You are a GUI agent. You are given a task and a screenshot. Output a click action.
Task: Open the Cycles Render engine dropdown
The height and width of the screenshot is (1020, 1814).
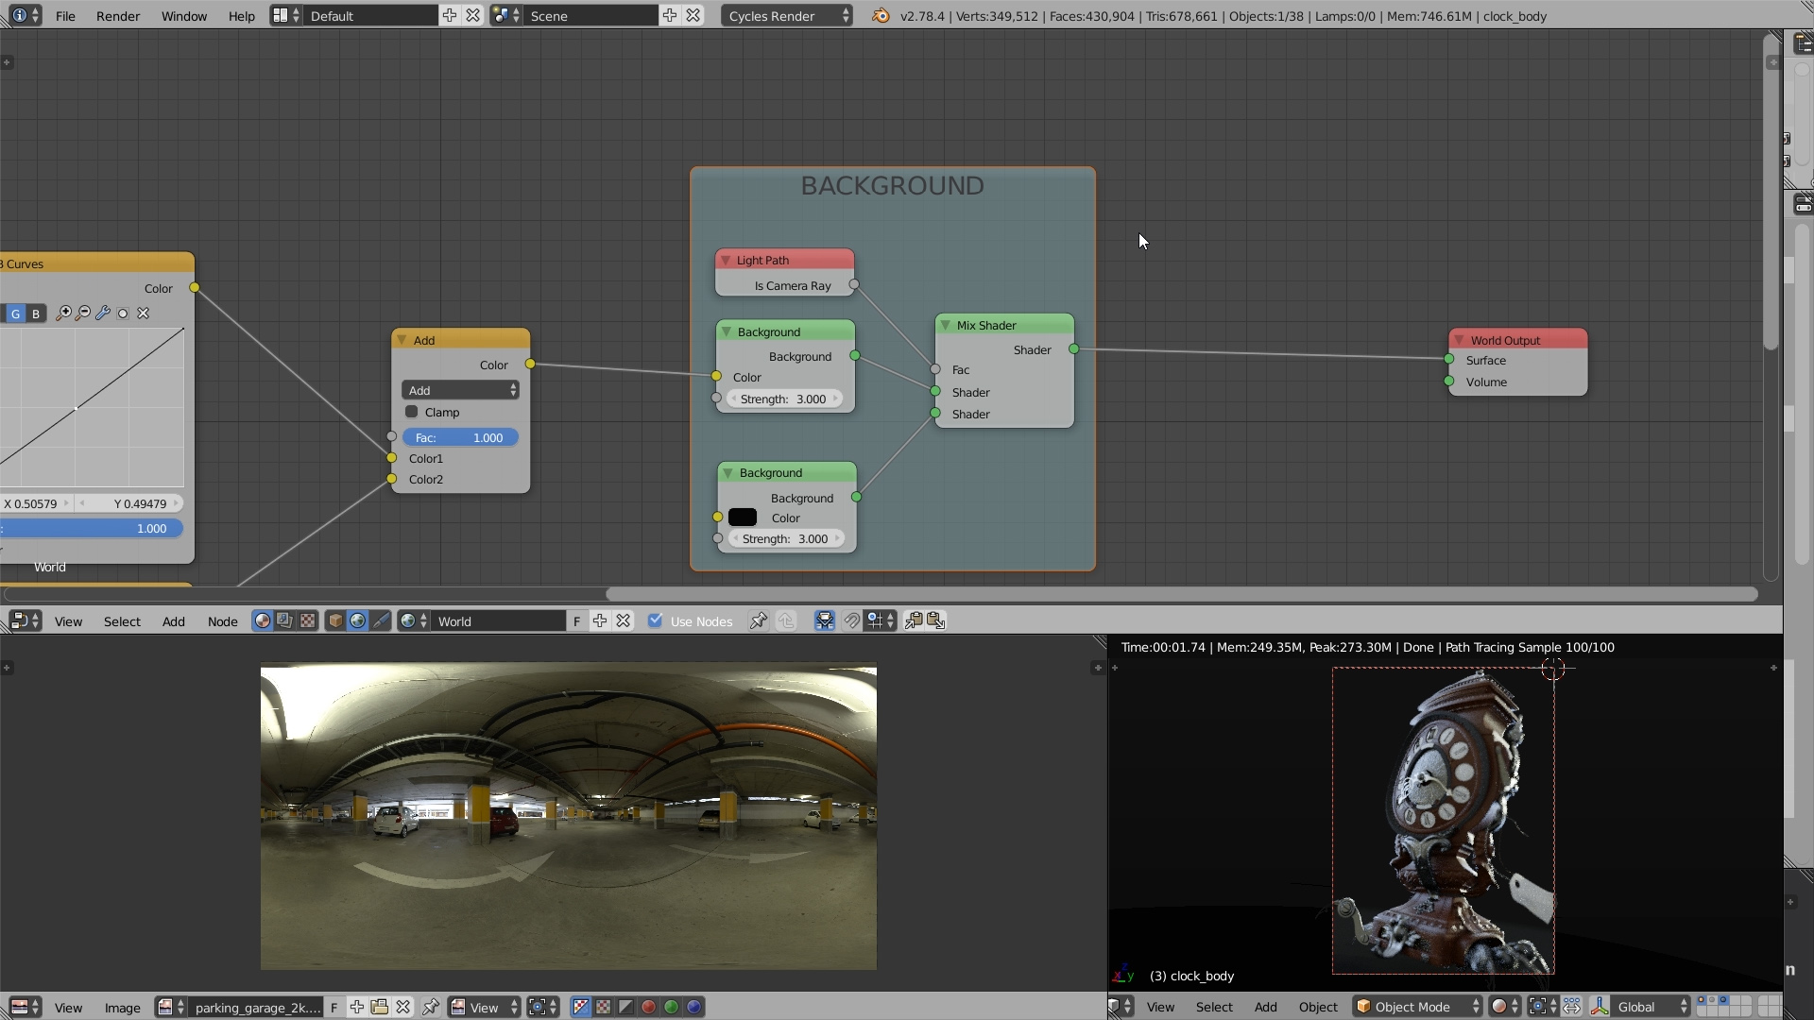(787, 15)
